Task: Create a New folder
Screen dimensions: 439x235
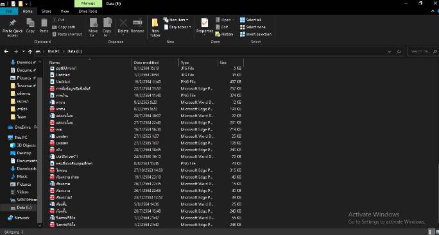Action: (x=155, y=28)
